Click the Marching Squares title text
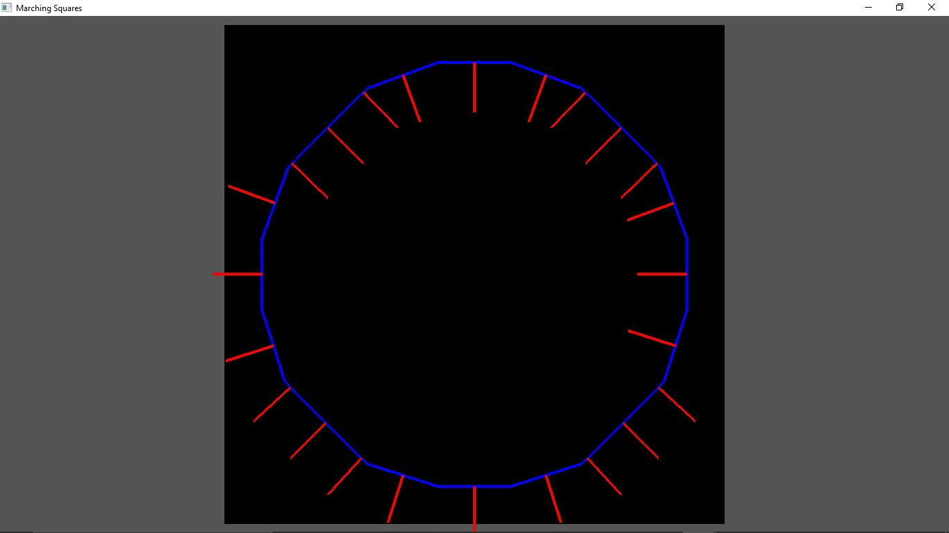 click(49, 8)
